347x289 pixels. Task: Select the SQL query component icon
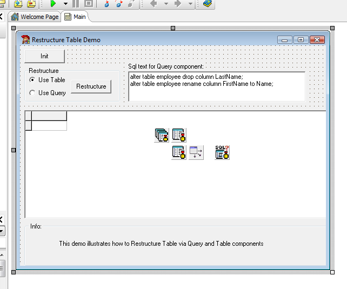222,152
